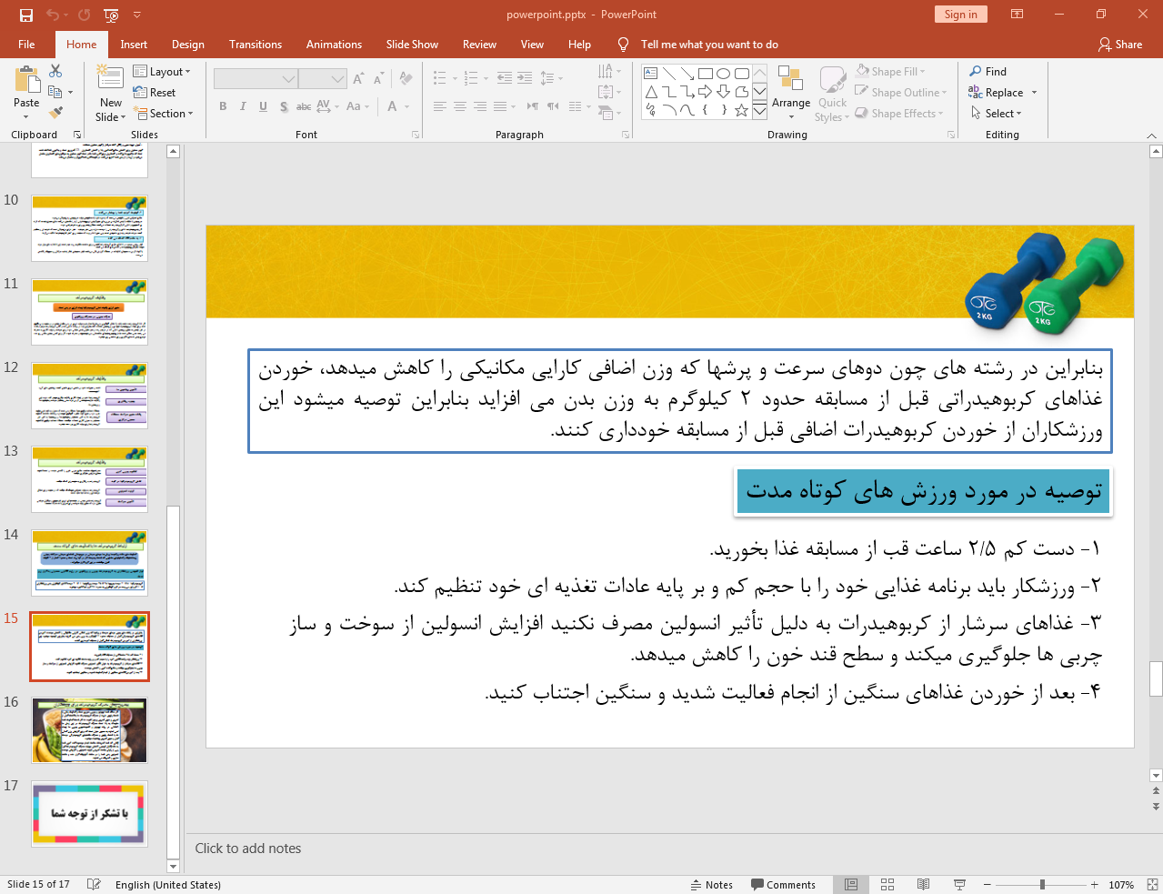Screen dimensions: 1163x894
Task: Toggle the Comments pane
Action: 783,884
